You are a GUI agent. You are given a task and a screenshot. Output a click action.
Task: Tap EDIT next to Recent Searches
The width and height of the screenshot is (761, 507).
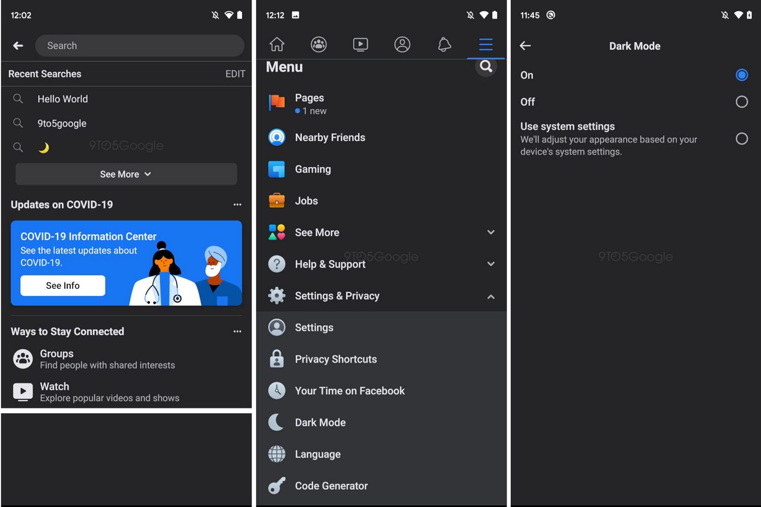click(235, 74)
